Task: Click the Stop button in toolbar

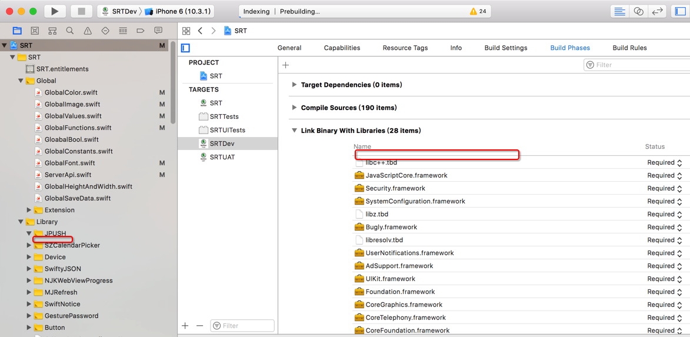Action: pos(81,11)
